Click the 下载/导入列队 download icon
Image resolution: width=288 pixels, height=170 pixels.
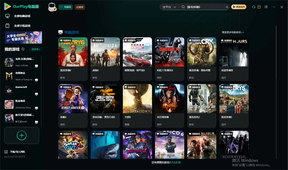tap(6, 152)
